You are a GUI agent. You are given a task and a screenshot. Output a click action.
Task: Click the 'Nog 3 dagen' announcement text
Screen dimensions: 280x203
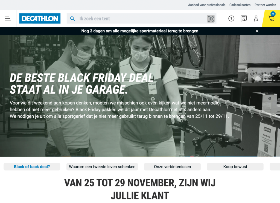pyautogui.click(x=140, y=31)
